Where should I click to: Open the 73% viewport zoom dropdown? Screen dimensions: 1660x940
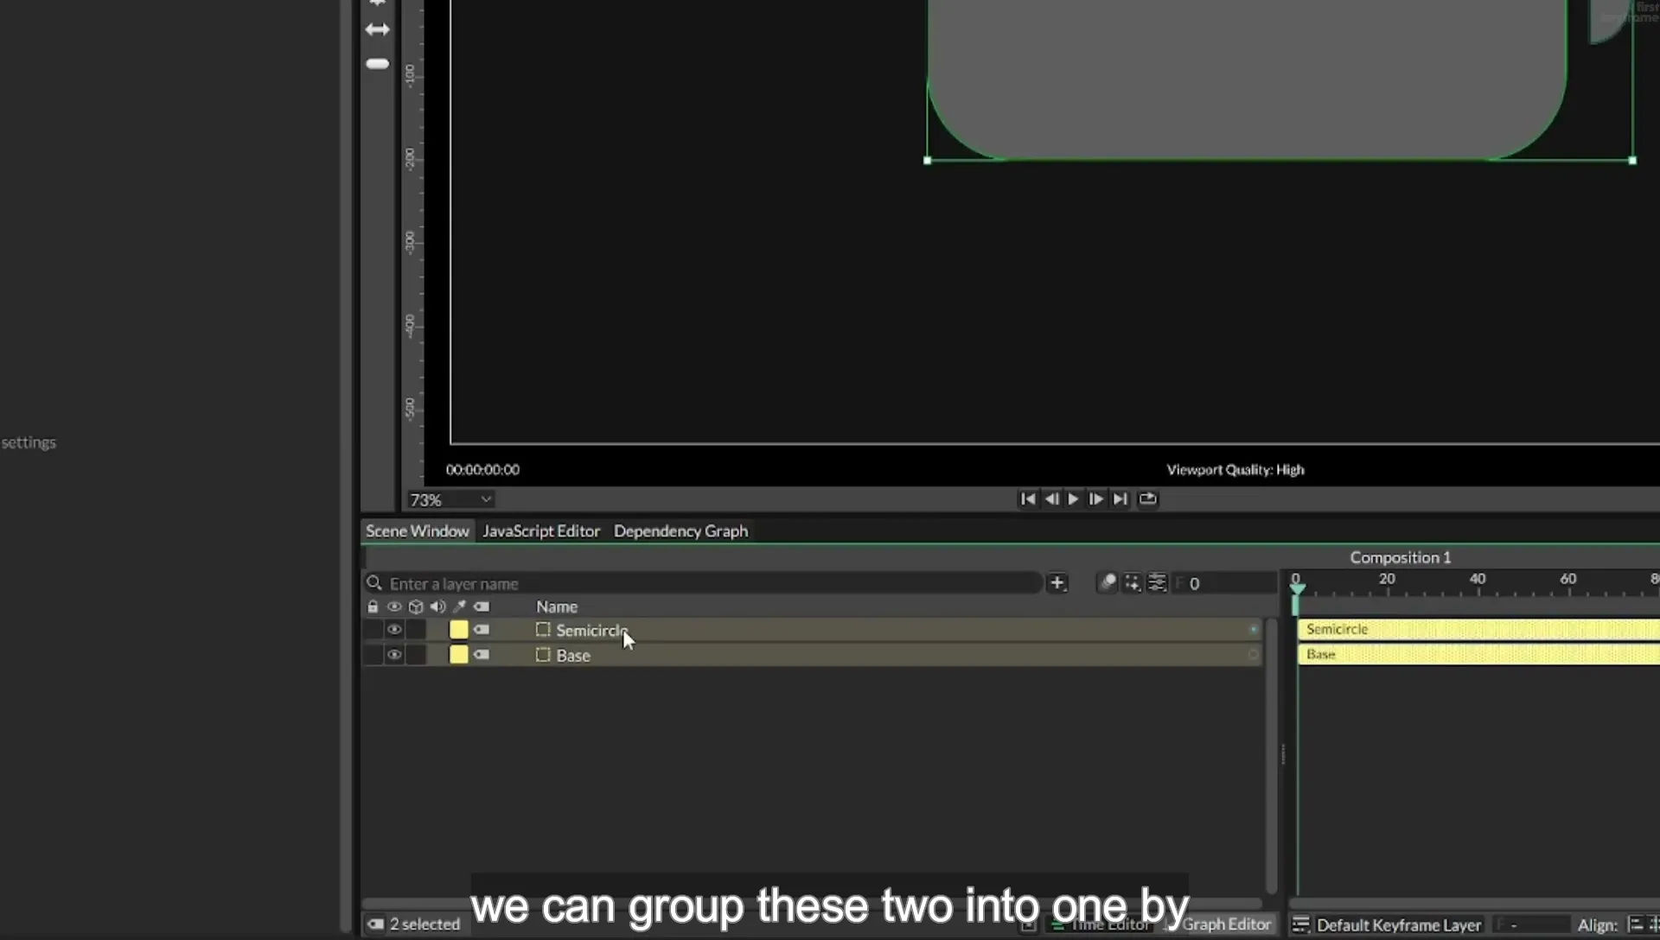(450, 500)
